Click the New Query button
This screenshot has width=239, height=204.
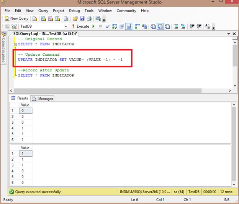pyautogui.click(x=16, y=18)
